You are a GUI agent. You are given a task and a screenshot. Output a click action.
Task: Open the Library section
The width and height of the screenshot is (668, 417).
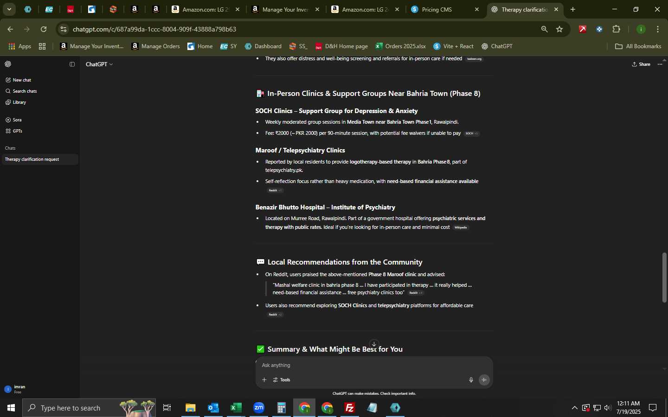click(x=39, y=102)
